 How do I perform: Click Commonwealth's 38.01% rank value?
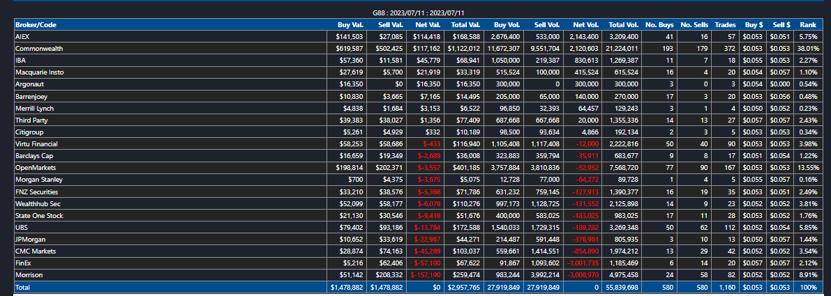[x=808, y=49]
